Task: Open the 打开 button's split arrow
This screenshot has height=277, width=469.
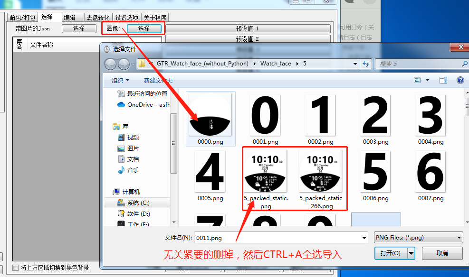Action: click(x=412, y=253)
